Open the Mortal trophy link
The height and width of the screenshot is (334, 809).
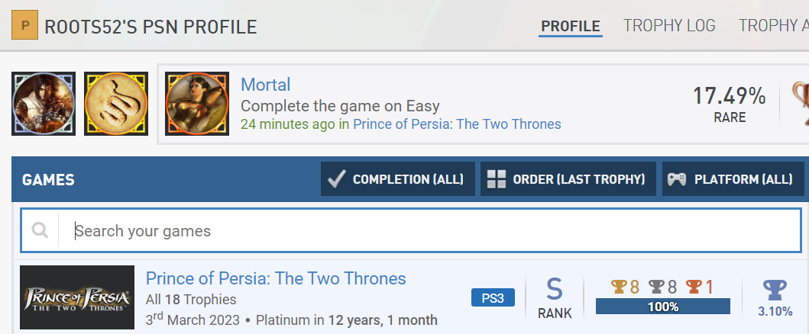point(265,85)
